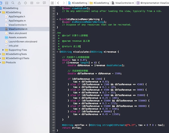Open the Debug navigator icon

click(x=32, y=3)
